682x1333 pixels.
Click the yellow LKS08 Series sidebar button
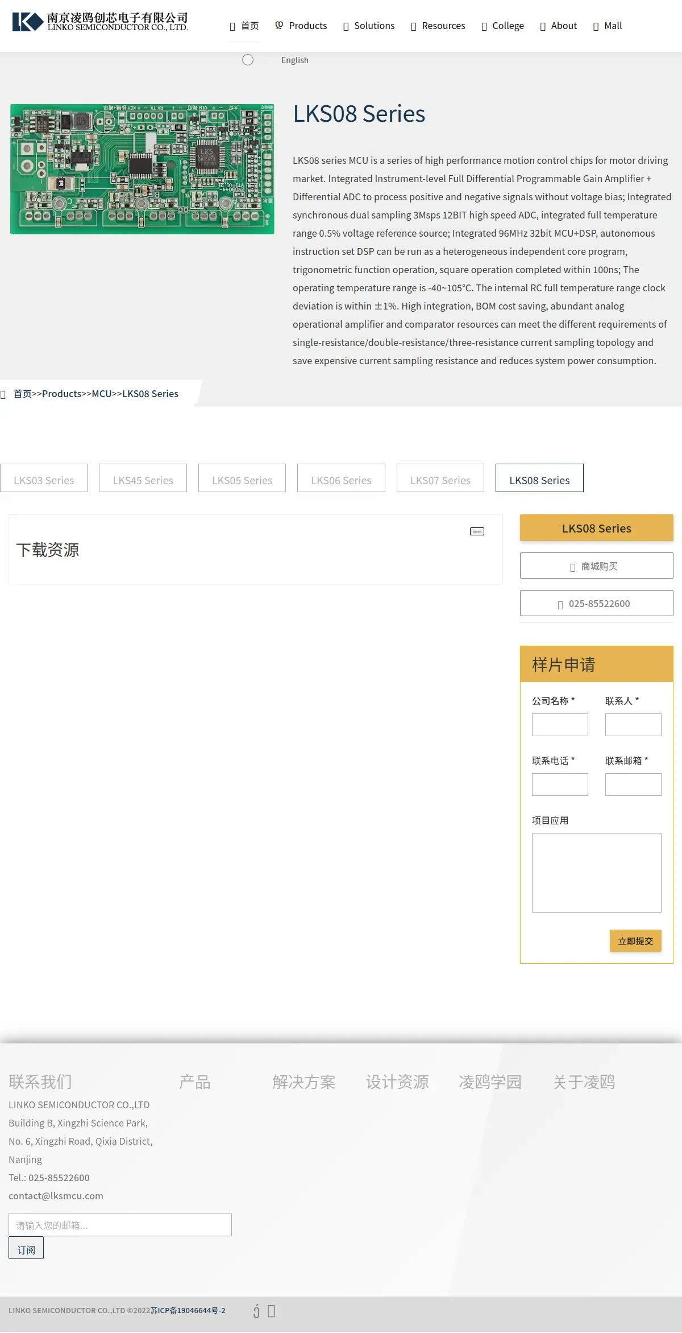(597, 528)
